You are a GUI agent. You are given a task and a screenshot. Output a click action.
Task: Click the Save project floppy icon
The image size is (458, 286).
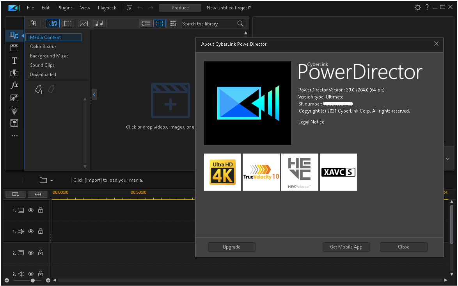(130, 7)
